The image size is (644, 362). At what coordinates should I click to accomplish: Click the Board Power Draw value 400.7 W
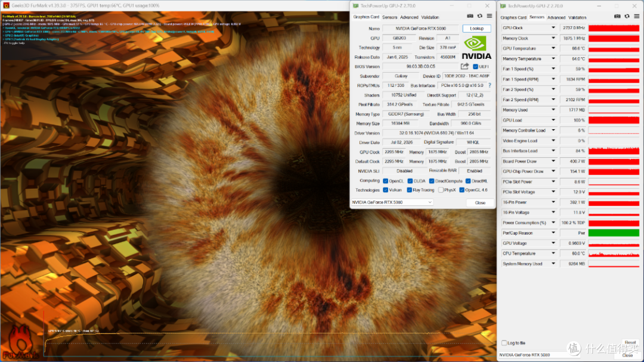click(x=574, y=161)
